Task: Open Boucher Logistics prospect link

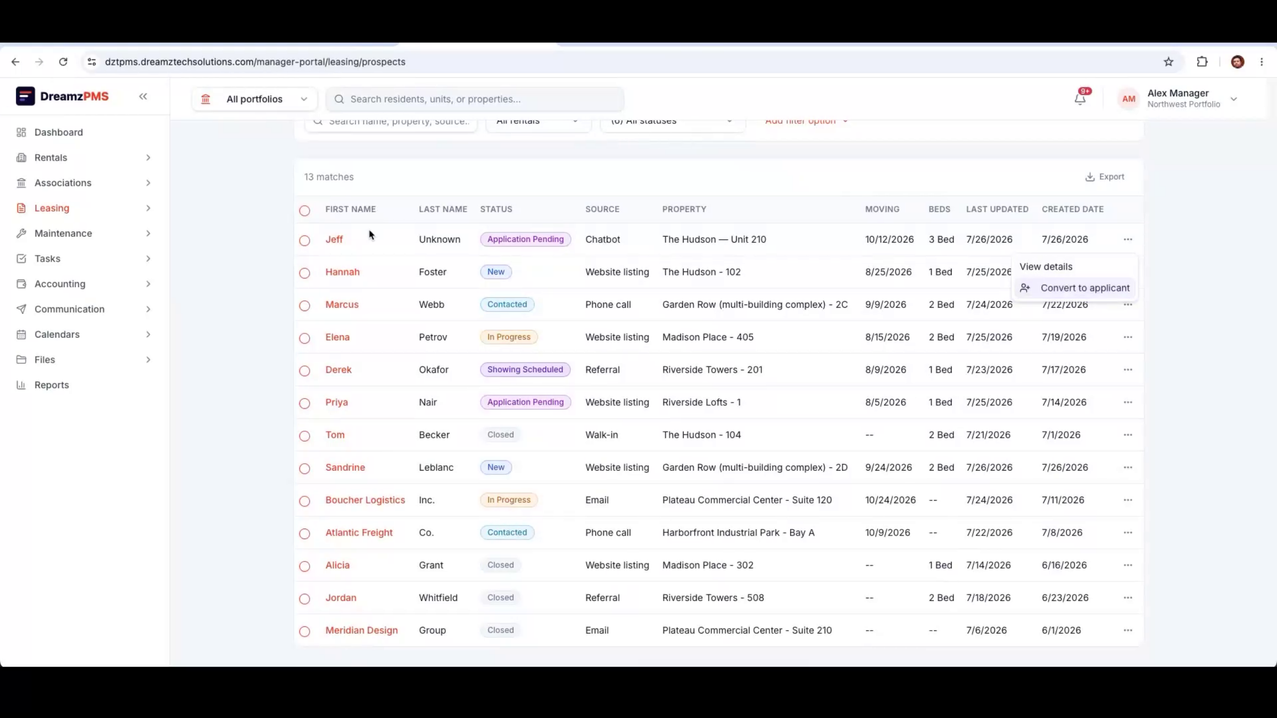Action: tap(365, 500)
